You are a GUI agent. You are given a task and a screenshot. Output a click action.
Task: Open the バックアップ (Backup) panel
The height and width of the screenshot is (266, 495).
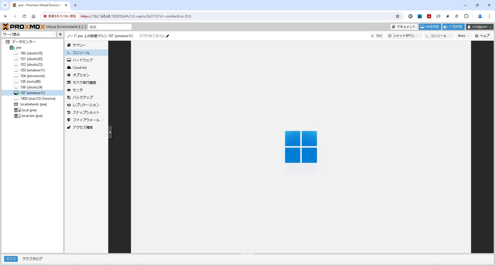tap(82, 97)
